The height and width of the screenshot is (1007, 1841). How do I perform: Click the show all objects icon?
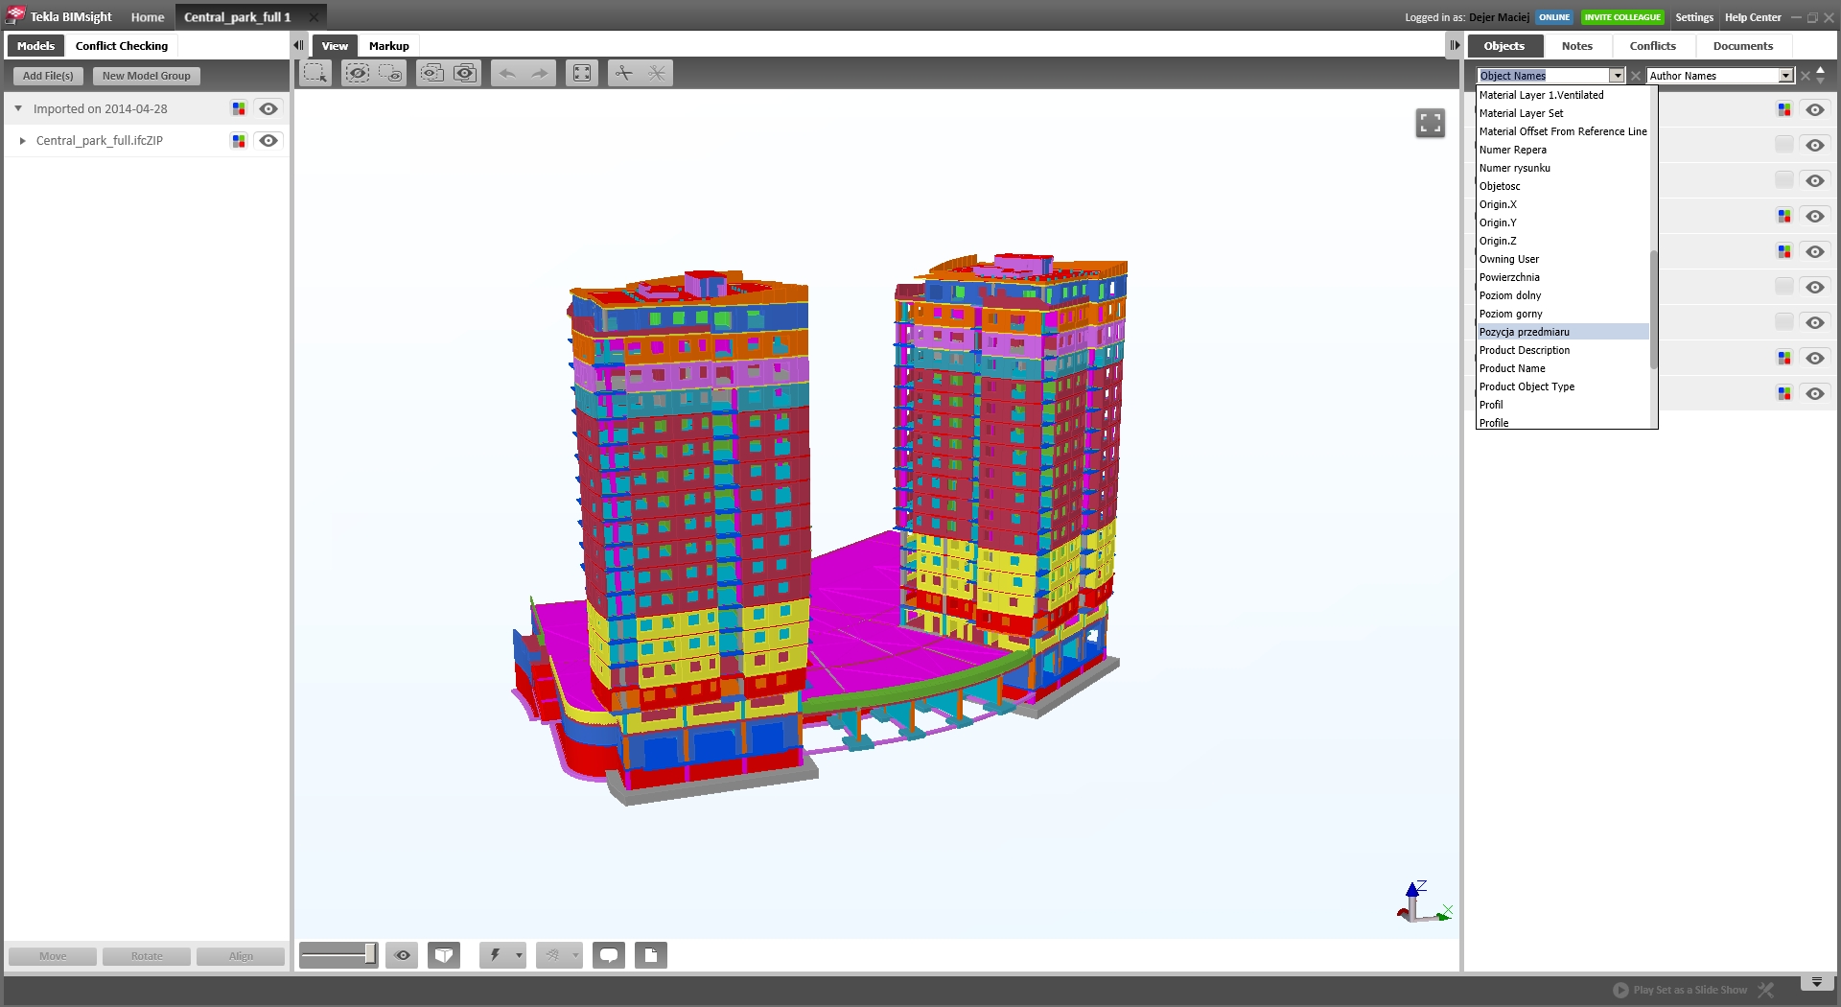tap(465, 73)
